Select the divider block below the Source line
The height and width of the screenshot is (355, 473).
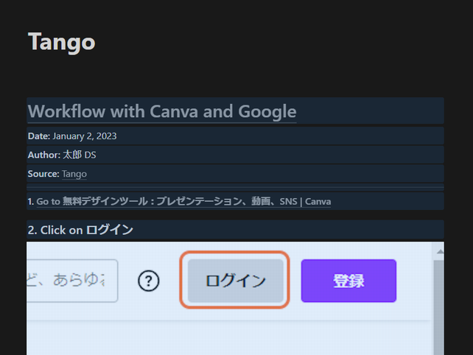coord(235,187)
